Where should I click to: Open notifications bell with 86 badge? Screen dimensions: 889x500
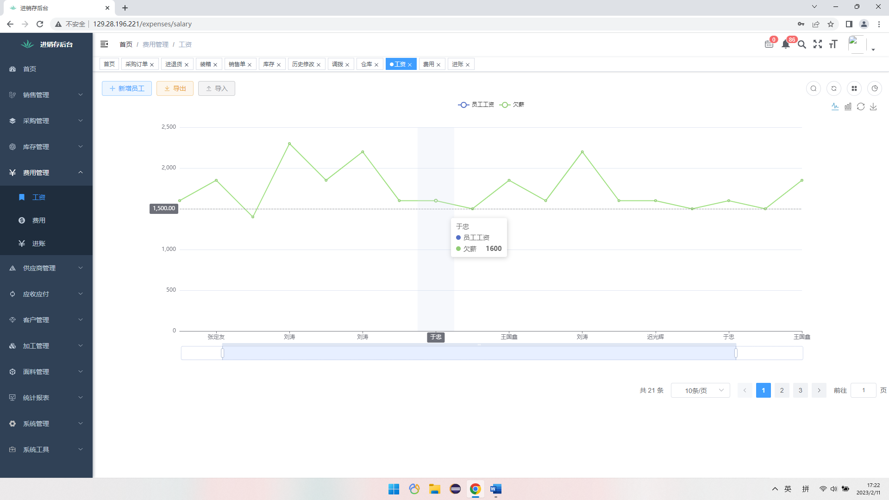pos(786,44)
